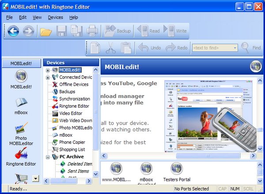265x194 pixels.
Task: Select Synchronization in the tree
Action: [x=75, y=99]
